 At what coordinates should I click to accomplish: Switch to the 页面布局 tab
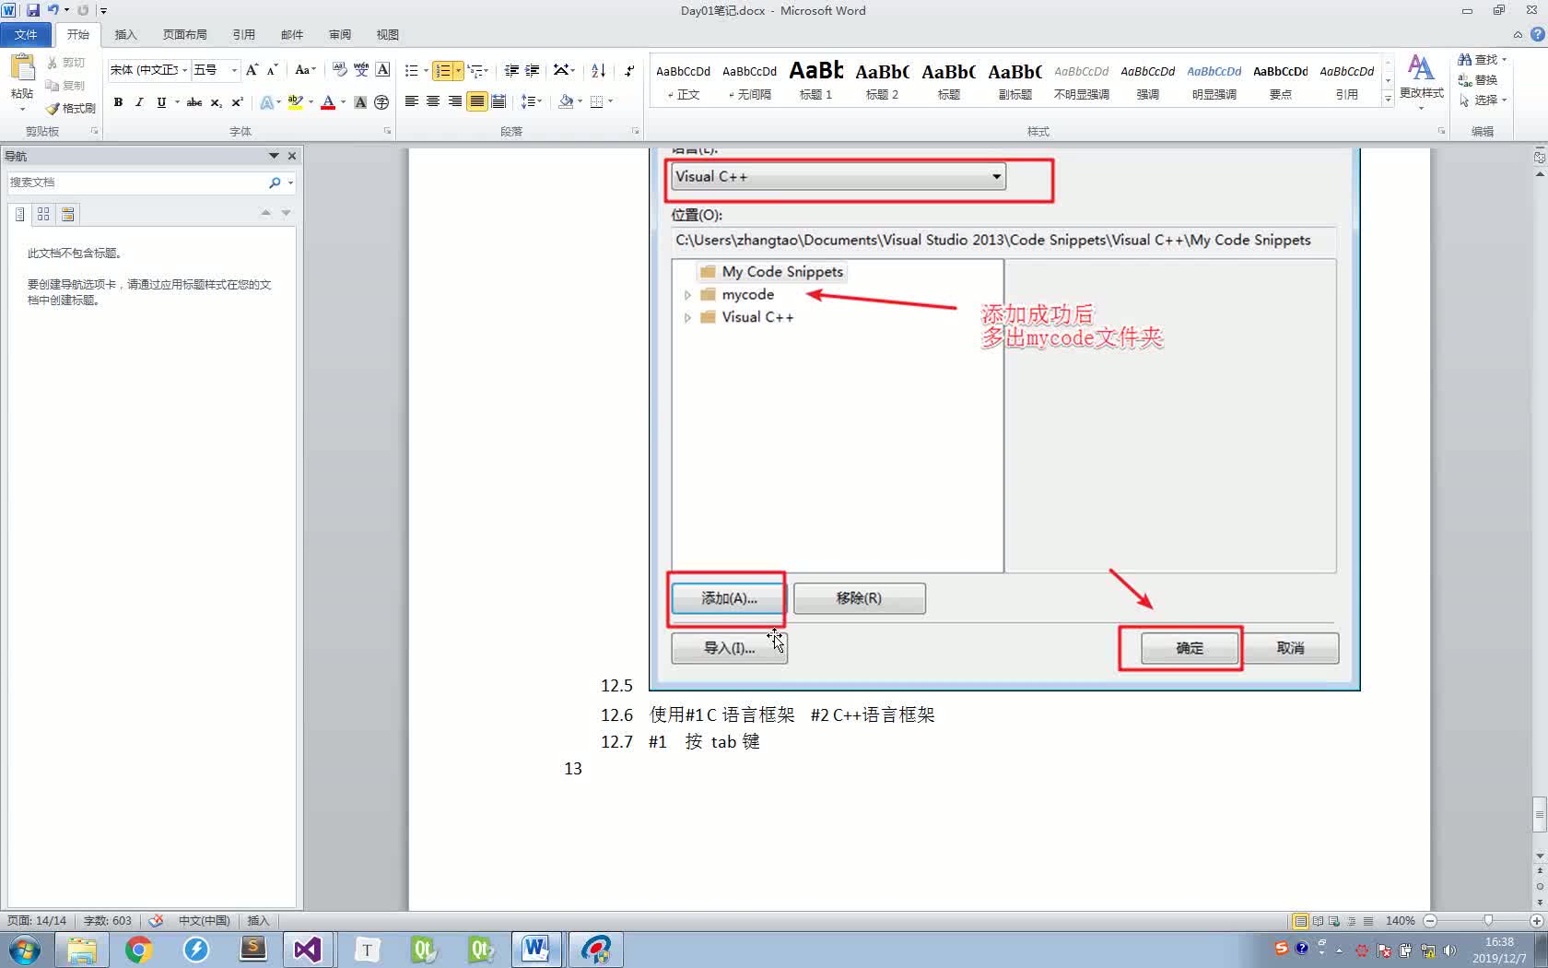coord(184,34)
